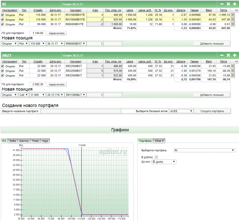Open the base asset dropdown showing ALRS
The width and height of the screenshot is (239, 221).
point(181,111)
